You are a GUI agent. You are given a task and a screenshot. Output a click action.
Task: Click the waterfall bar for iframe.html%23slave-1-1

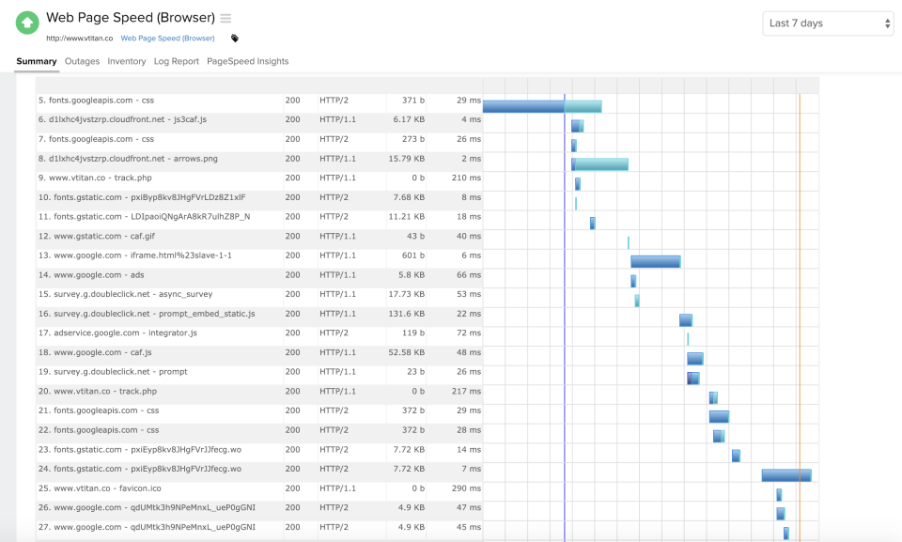click(x=657, y=256)
